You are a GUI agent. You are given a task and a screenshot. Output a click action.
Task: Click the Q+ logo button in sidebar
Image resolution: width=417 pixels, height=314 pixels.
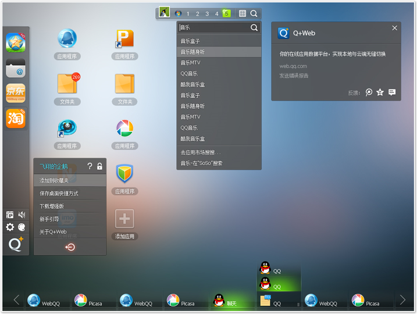(16, 244)
